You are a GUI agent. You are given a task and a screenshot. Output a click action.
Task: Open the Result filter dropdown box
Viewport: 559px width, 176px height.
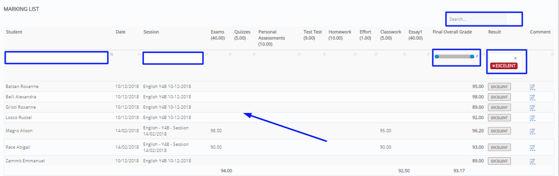[505, 65]
